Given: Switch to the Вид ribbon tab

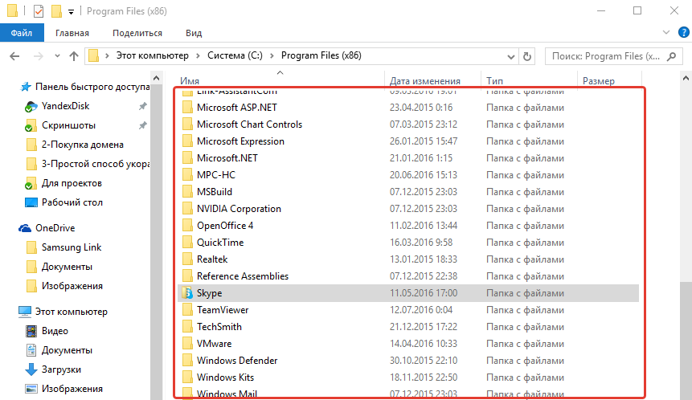Looking at the screenshot, I should point(194,33).
